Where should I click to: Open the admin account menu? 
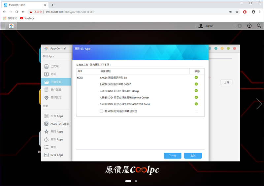pyautogui.click(x=209, y=26)
